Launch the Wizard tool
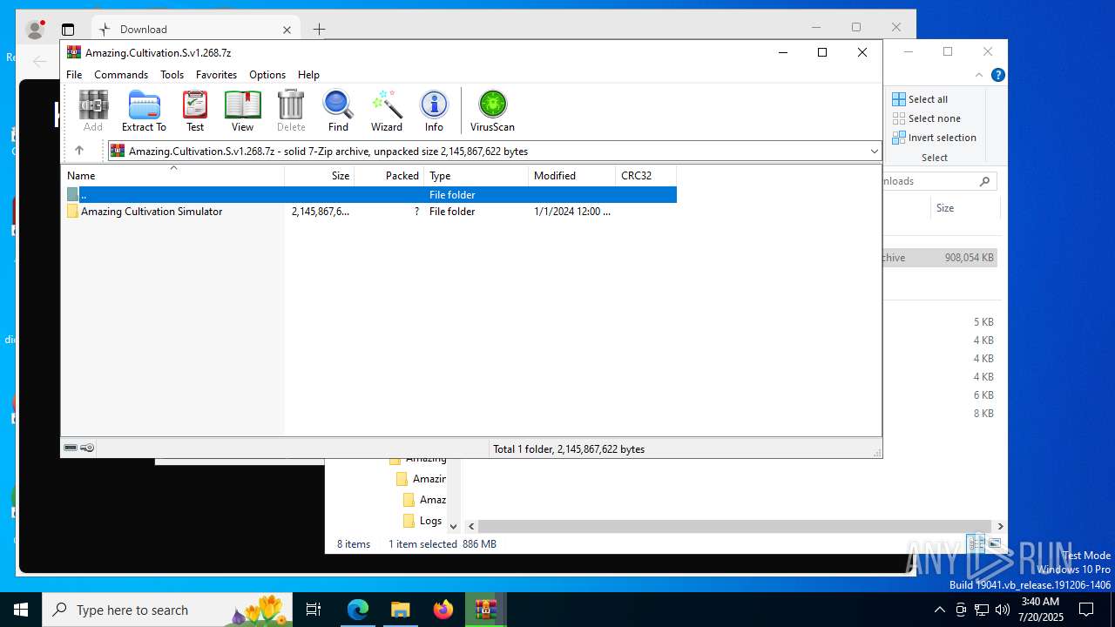The height and width of the screenshot is (627, 1115). click(387, 111)
